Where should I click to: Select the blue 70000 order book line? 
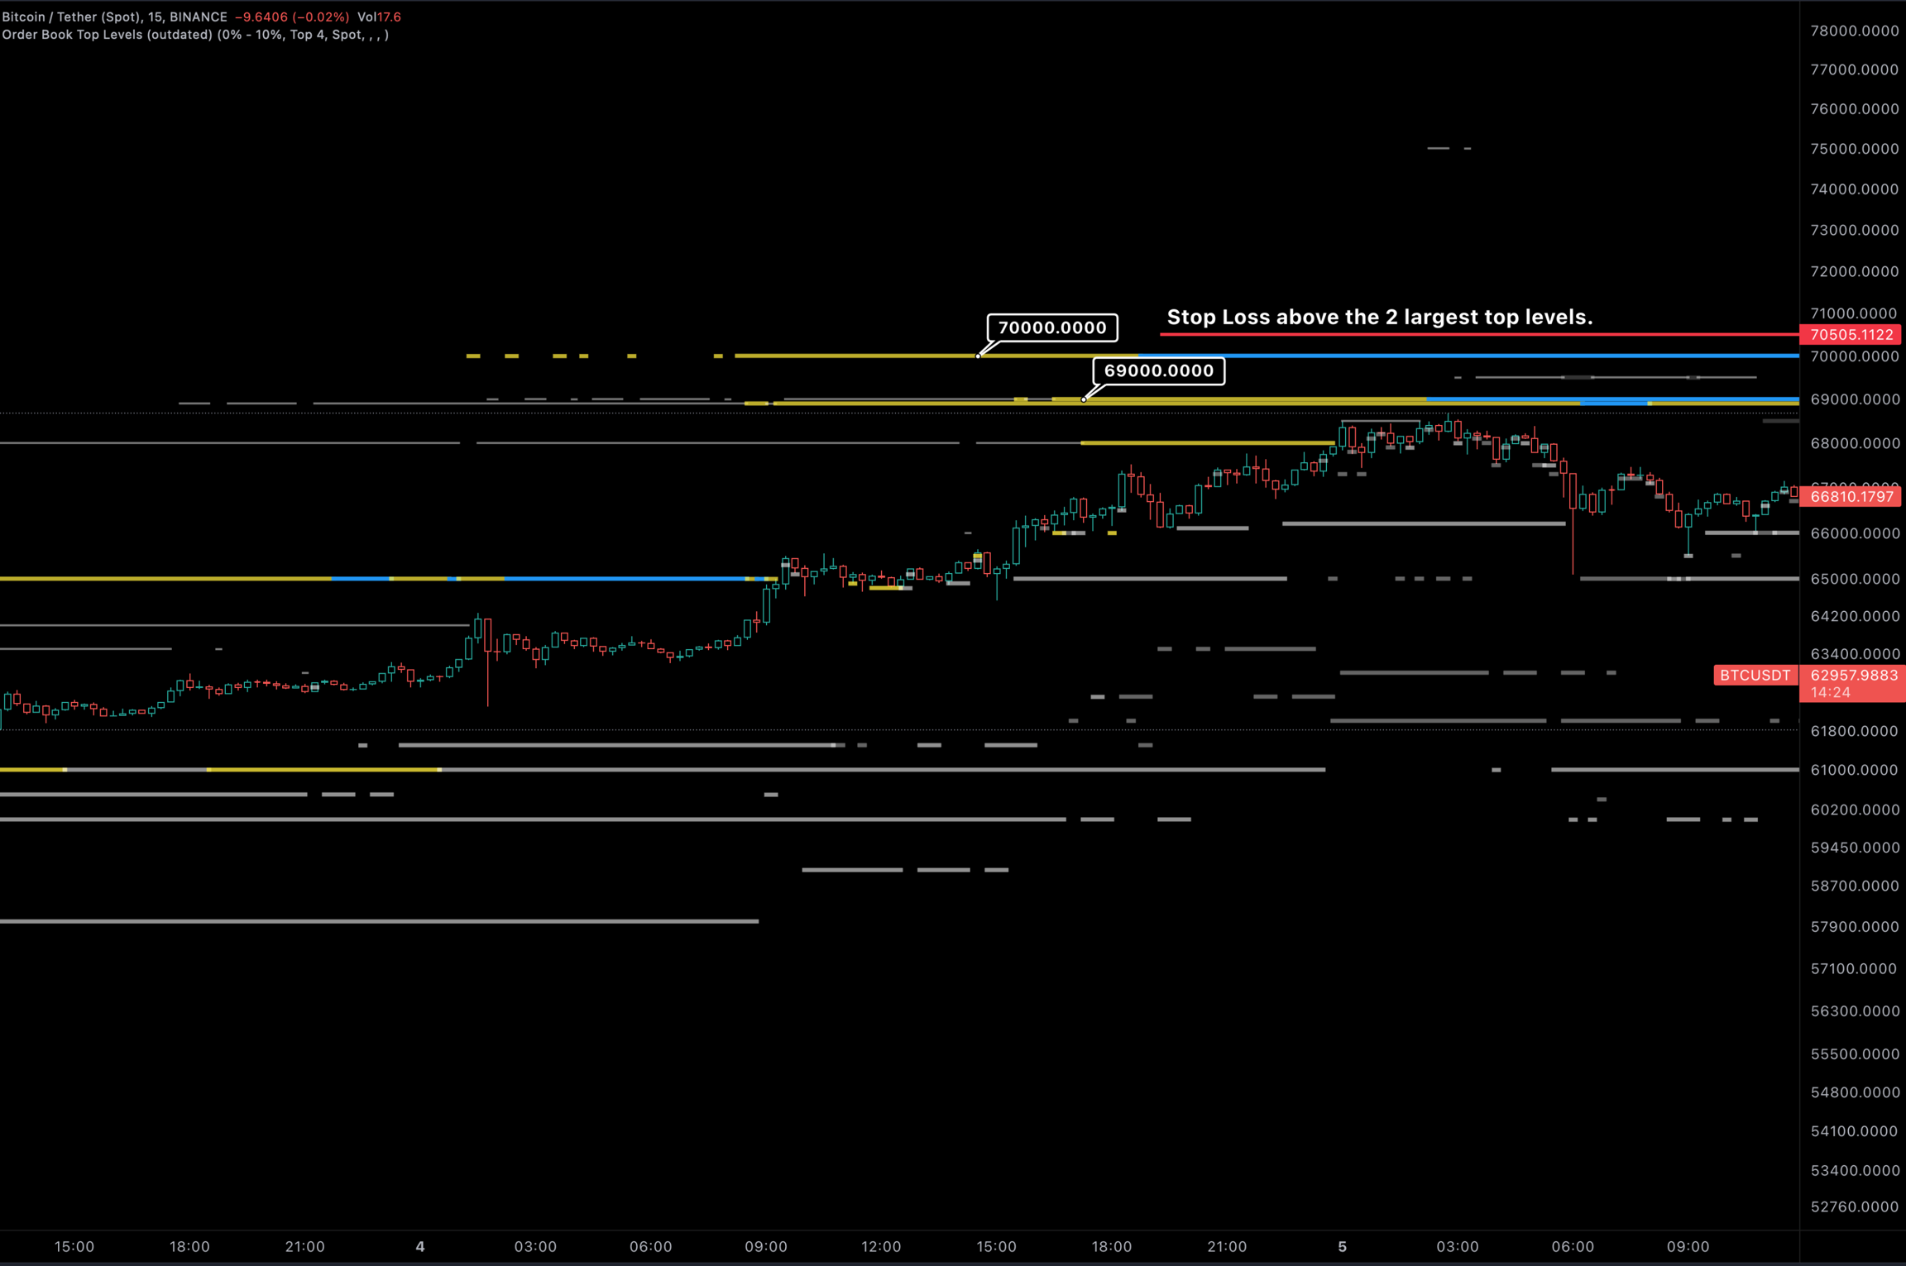[1489, 356]
